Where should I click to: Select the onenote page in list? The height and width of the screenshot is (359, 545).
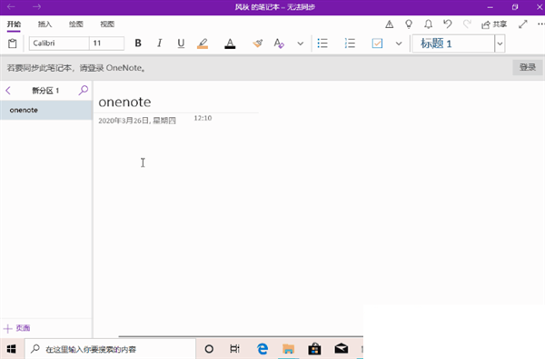pos(46,111)
